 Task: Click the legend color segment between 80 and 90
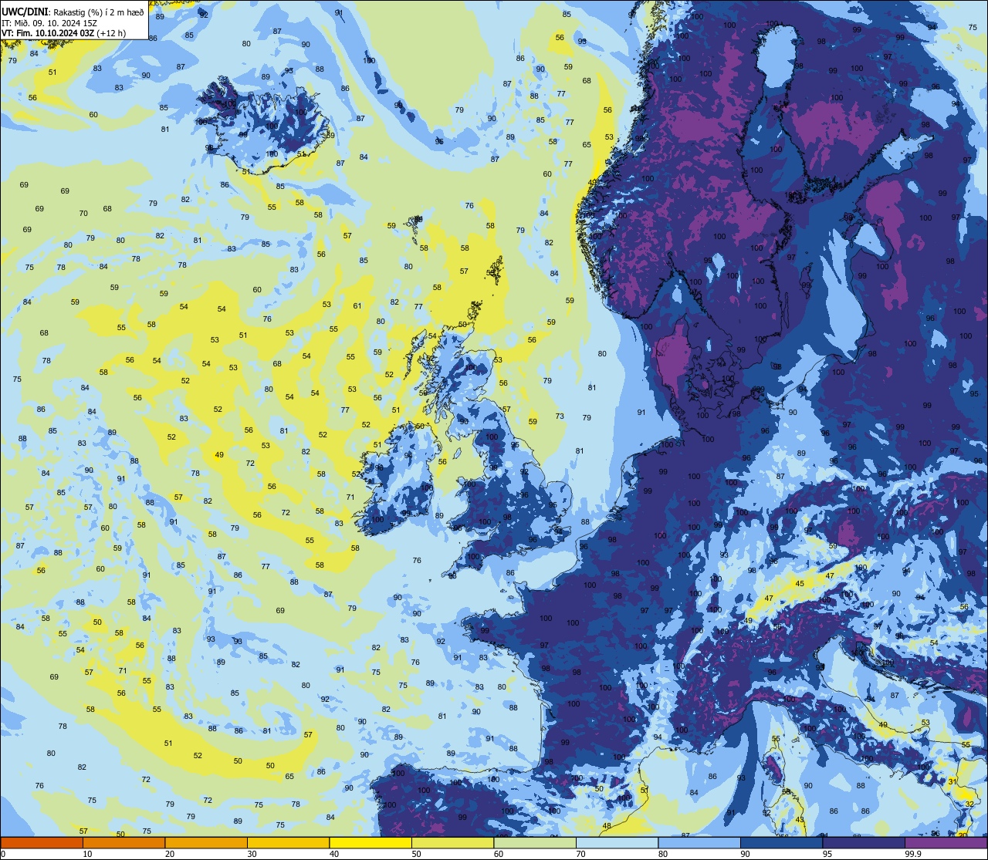click(699, 842)
